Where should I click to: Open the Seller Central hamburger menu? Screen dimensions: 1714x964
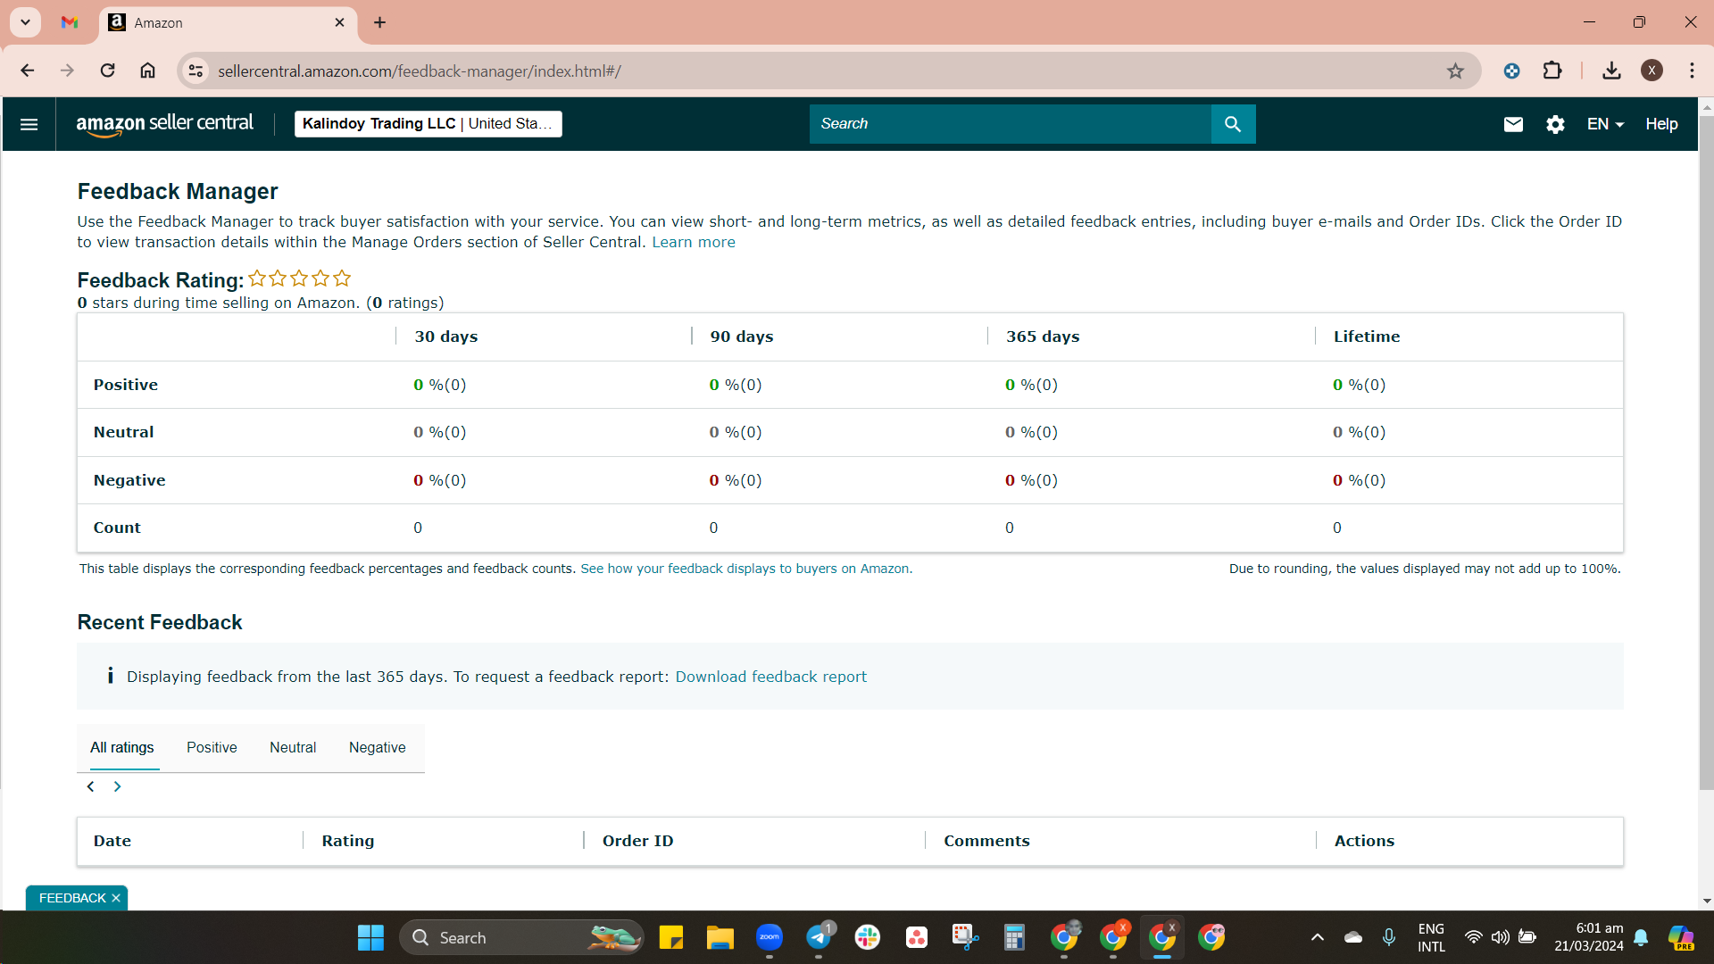pyautogui.click(x=29, y=124)
